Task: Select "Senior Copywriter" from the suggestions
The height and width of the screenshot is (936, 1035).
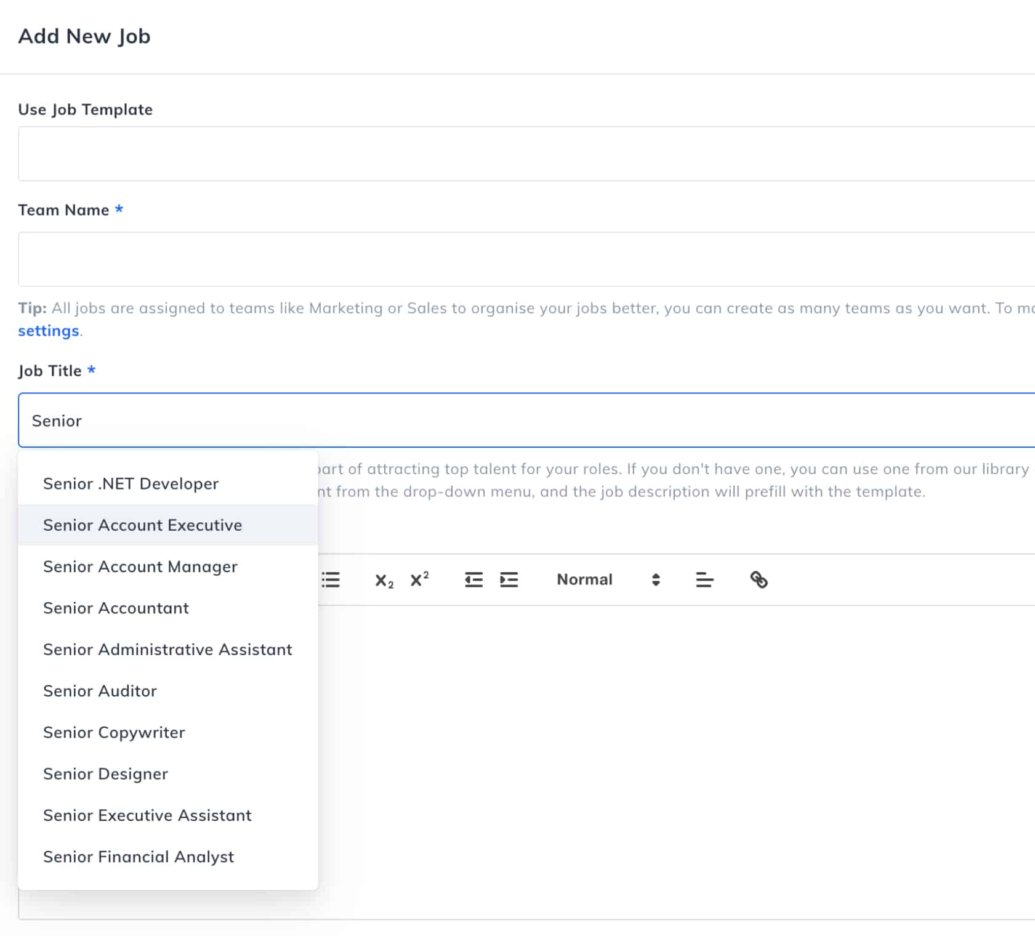Action: click(113, 732)
